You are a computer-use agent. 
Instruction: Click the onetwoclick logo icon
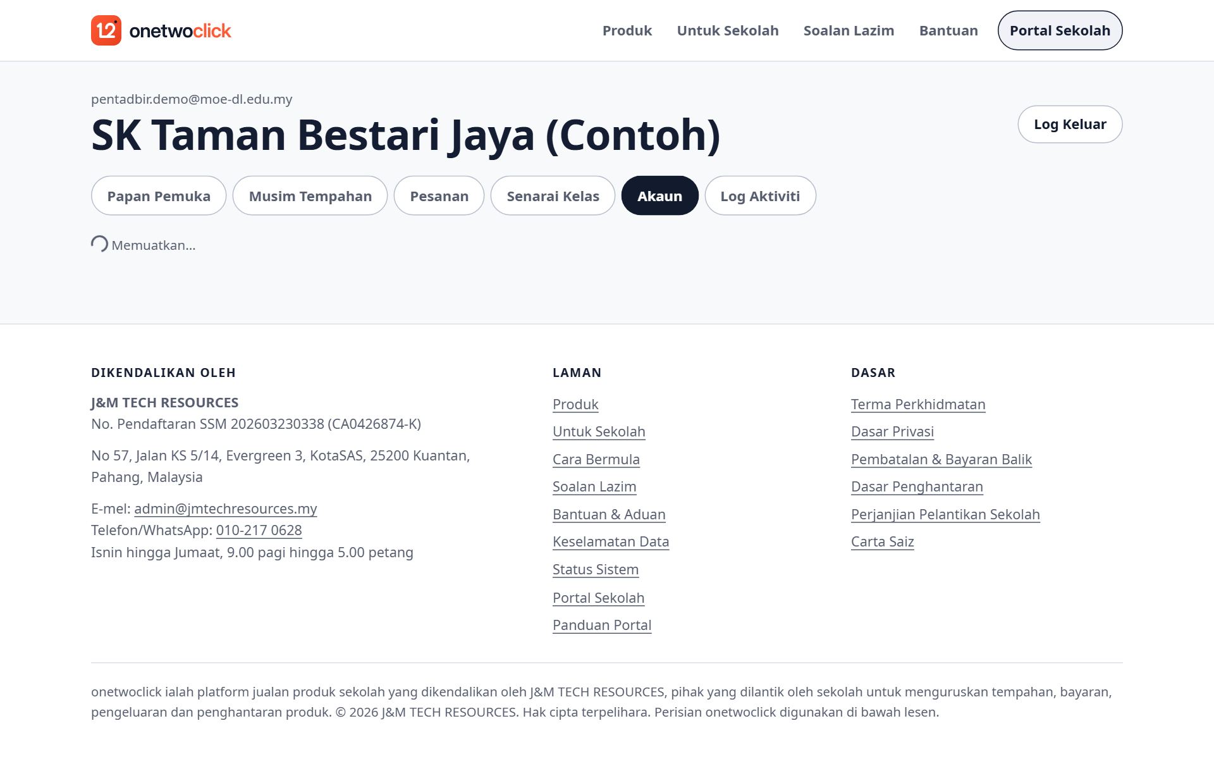[x=106, y=30]
